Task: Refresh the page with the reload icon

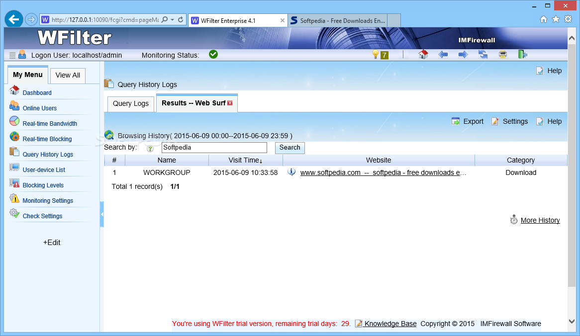Action: [x=181, y=19]
